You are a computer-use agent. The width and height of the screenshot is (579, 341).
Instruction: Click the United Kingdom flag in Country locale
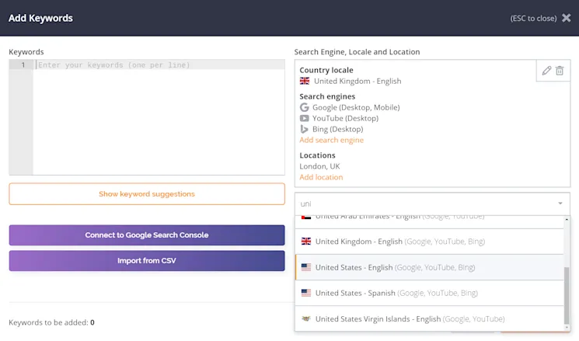tap(305, 81)
